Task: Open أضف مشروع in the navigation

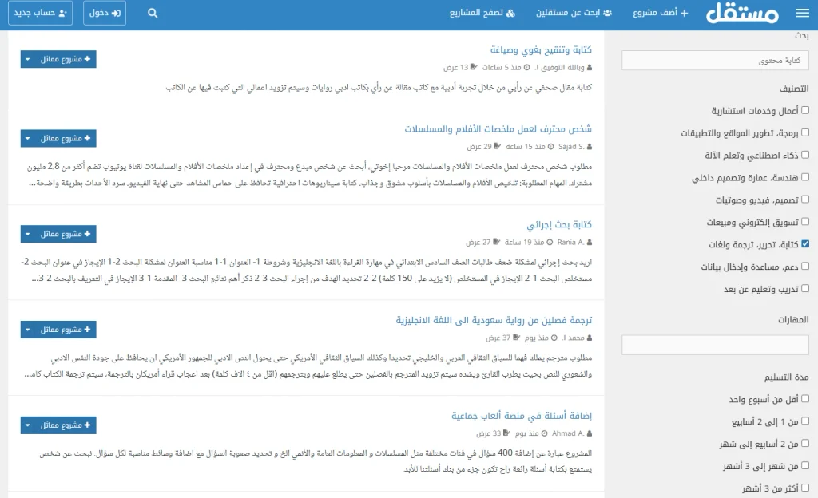Action: (661, 13)
